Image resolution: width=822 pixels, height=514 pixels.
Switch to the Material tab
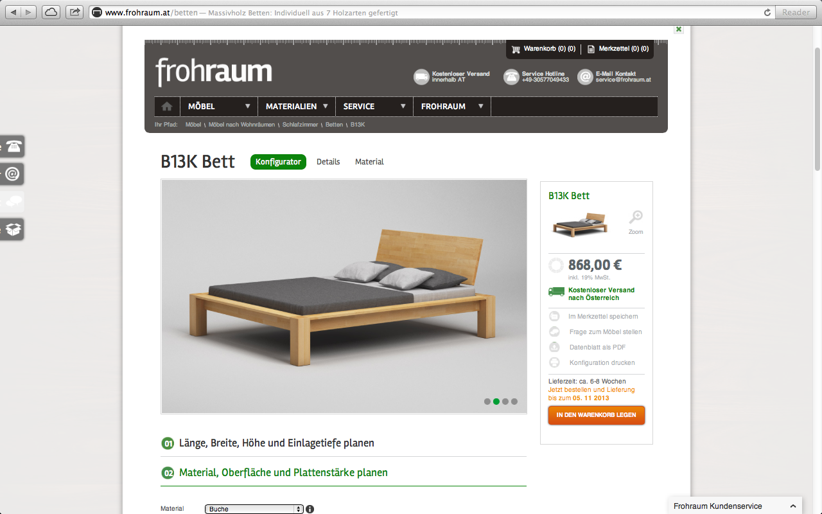pyautogui.click(x=369, y=162)
